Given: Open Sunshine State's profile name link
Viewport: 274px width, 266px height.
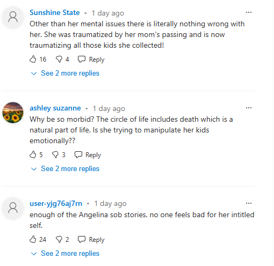Looking at the screenshot, I should point(55,13).
